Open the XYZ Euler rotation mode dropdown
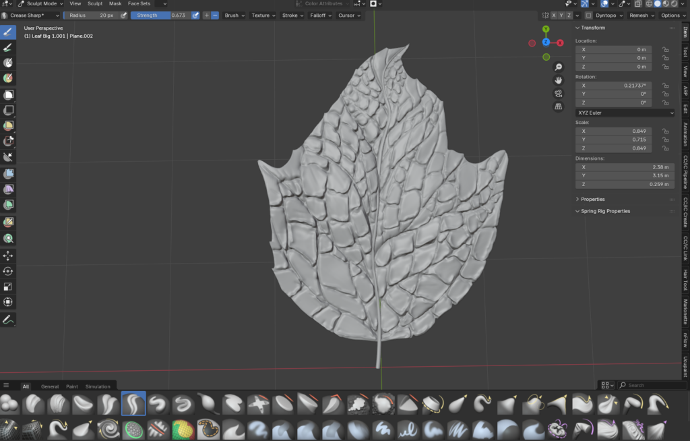 click(x=625, y=113)
